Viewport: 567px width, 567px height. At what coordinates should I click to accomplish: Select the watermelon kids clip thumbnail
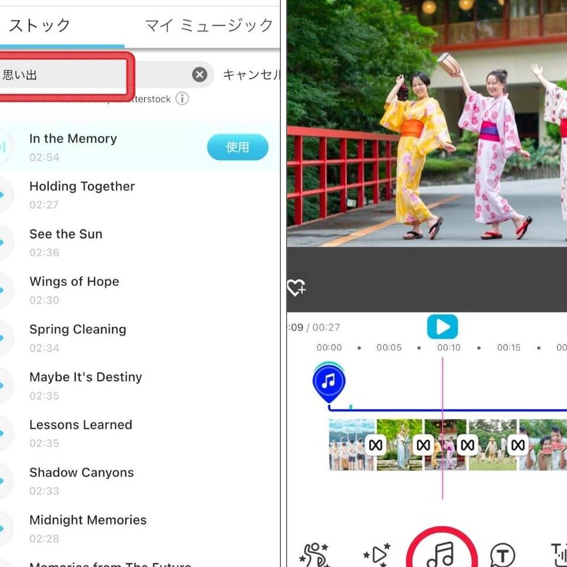tap(542, 444)
